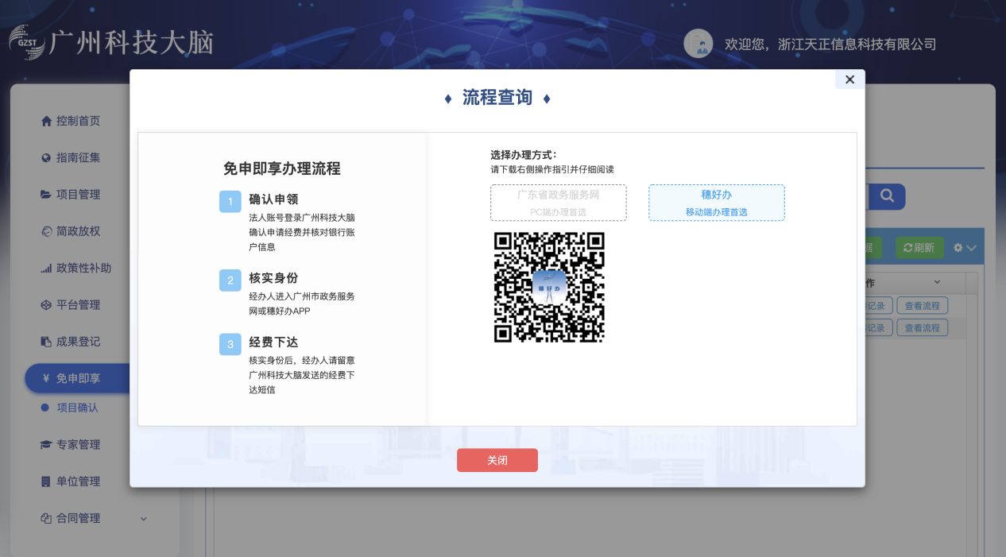Open the gear settings dropdown in table toolbar
Image resolution: width=1006 pixels, height=557 pixels.
pos(964,248)
